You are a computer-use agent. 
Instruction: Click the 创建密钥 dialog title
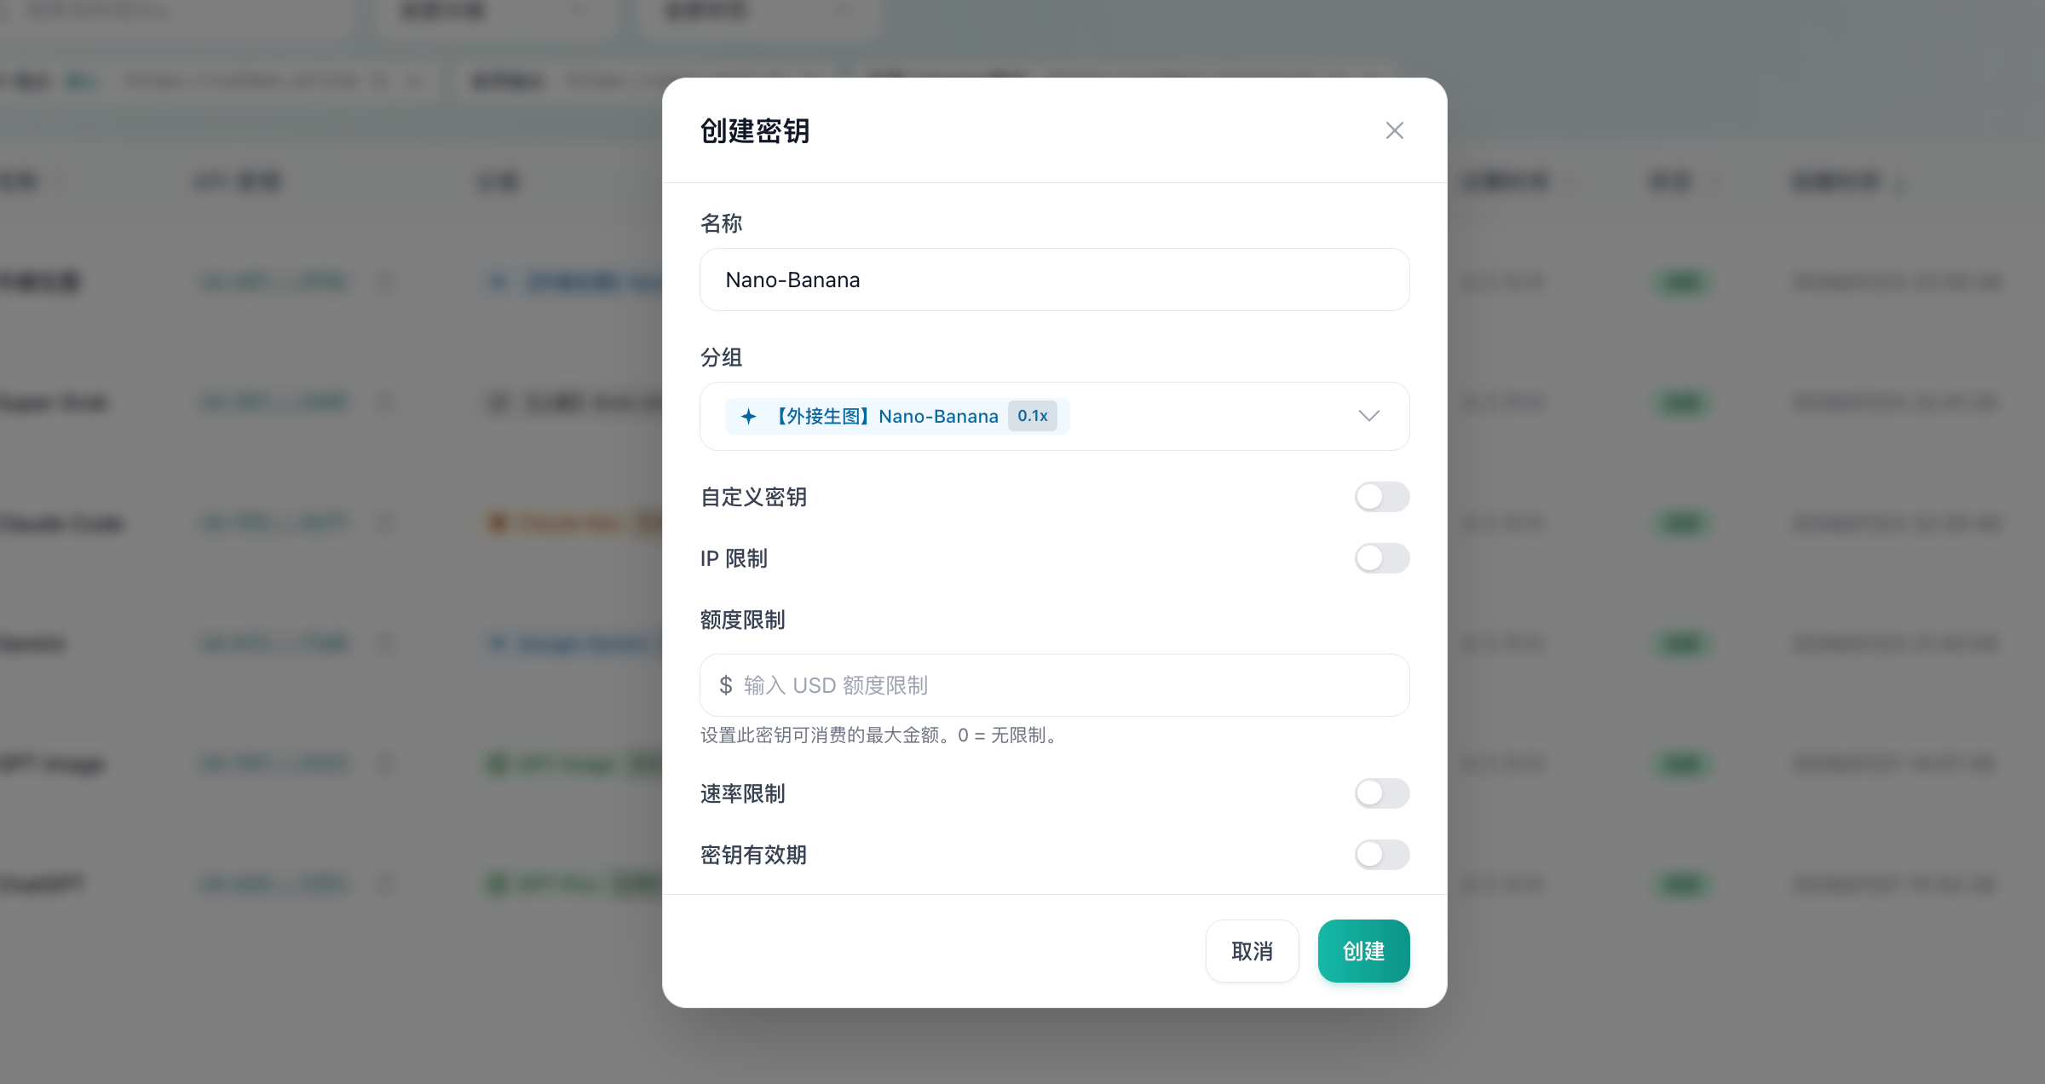pyautogui.click(x=754, y=130)
